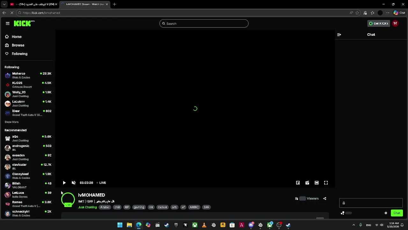The width and height of the screenshot is (408, 230).
Task: Open LaLukrrr channel in the sidebar
Action: click(28, 103)
